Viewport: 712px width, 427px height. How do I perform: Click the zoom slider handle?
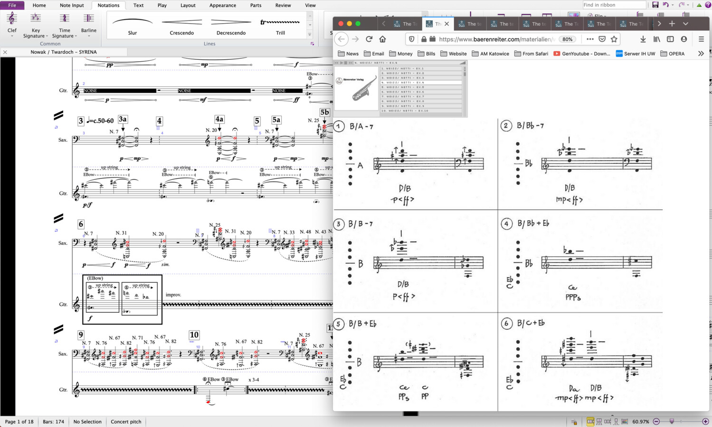pyautogui.click(x=672, y=421)
